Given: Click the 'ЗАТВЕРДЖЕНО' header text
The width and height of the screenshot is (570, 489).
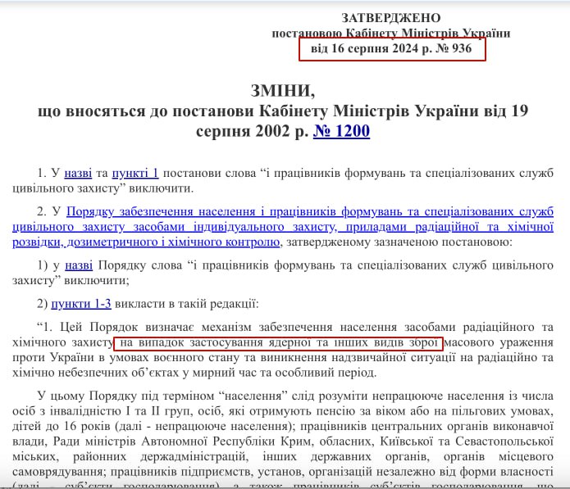Looking at the screenshot, I should (x=390, y=18).
